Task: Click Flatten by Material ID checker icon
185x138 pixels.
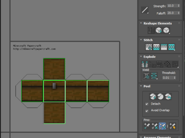Action: coord(167,64)
